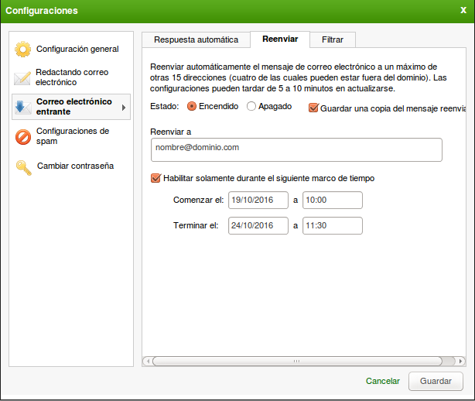Click the envelope-pencil icon for Redactando correo
The image size is (475, 401).
pyautogui.click(x=22, y=78)
